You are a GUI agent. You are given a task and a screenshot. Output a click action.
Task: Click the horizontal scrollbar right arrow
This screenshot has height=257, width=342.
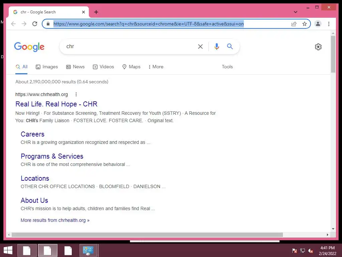327,235
